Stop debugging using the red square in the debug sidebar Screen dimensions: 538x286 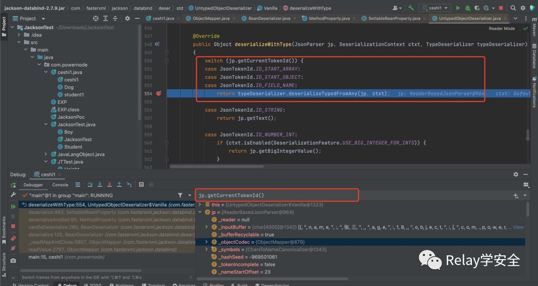point(13,226)
